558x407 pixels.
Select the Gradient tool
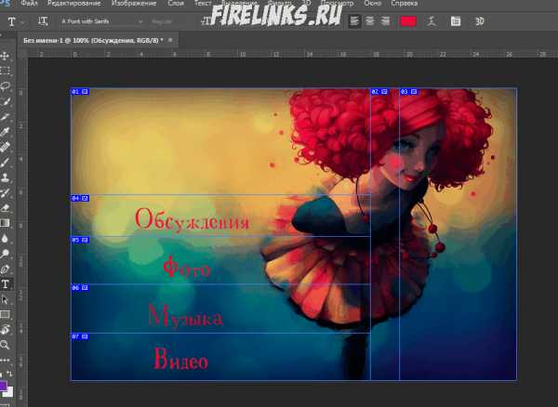coord(5,223)
